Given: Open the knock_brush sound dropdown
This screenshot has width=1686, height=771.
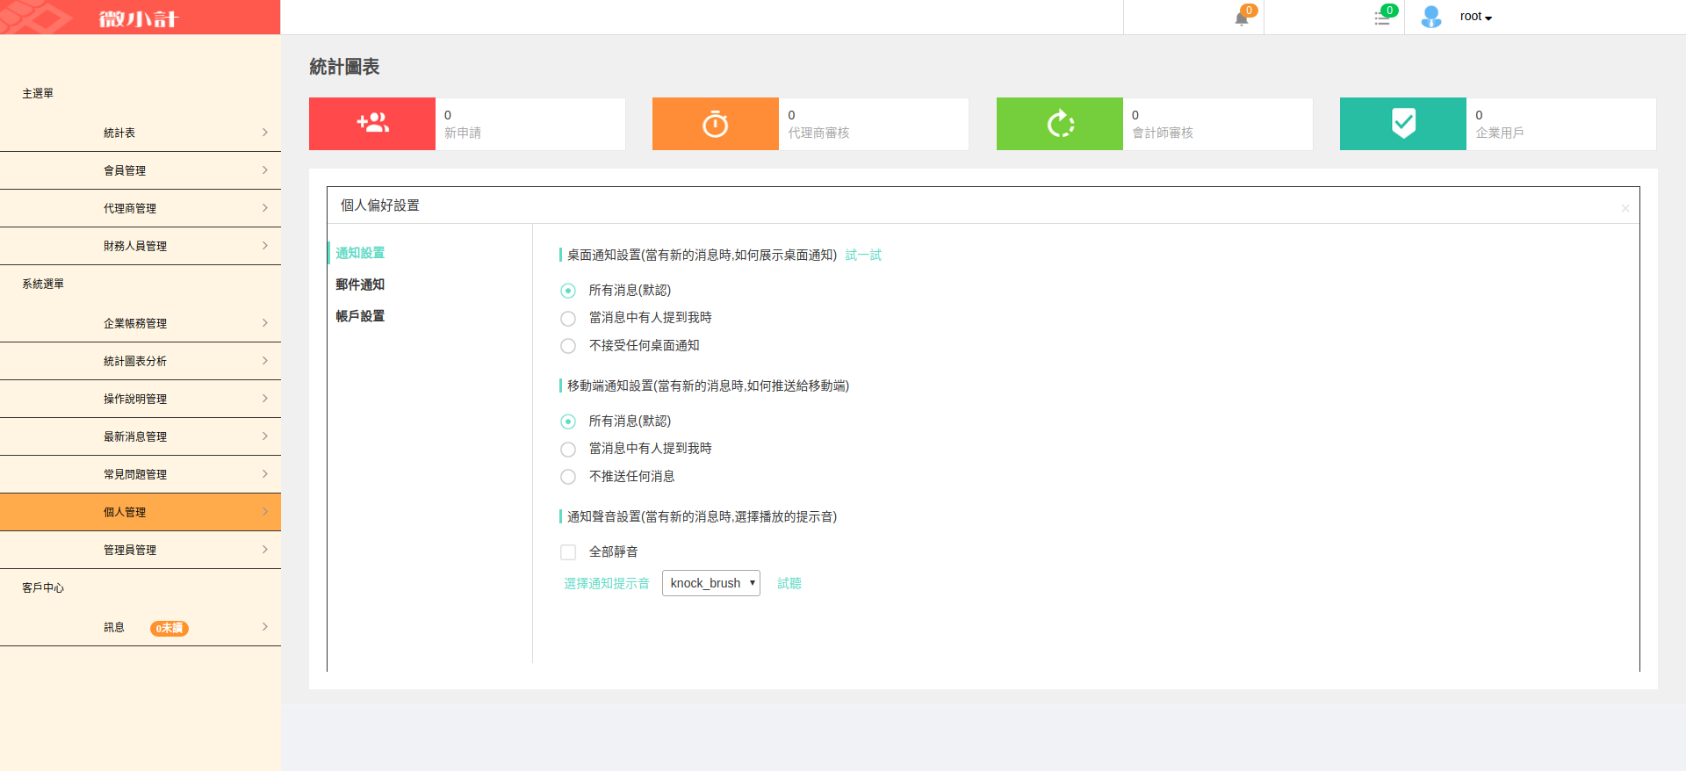Looking at the screenshot, I should pos(710,583).
